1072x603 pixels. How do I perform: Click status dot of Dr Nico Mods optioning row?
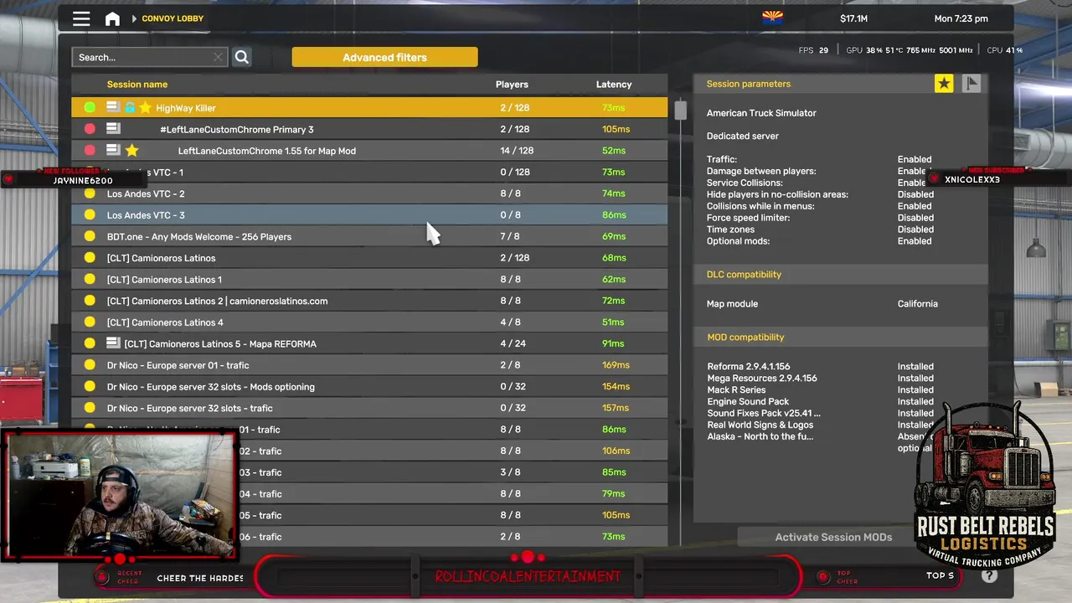(x=90, y=387)
